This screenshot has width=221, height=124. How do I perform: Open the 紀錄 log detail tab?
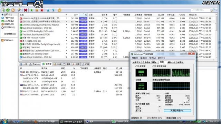tap(85, 64)
